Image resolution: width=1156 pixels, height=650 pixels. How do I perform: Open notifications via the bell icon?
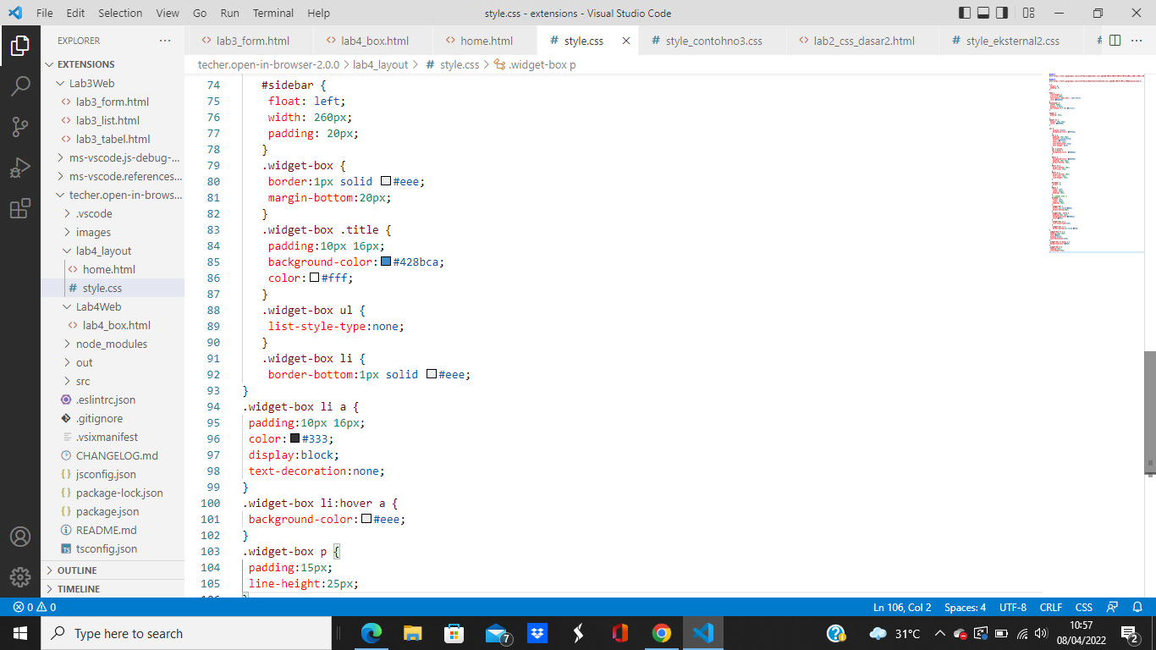pyautogui.click(x=1137, y=607)
